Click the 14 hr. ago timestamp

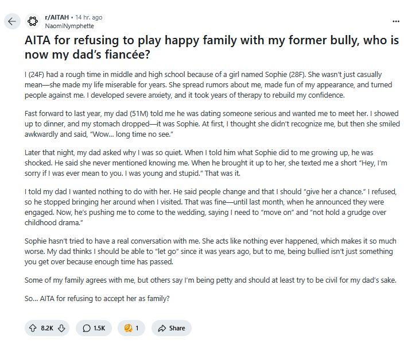88,17
